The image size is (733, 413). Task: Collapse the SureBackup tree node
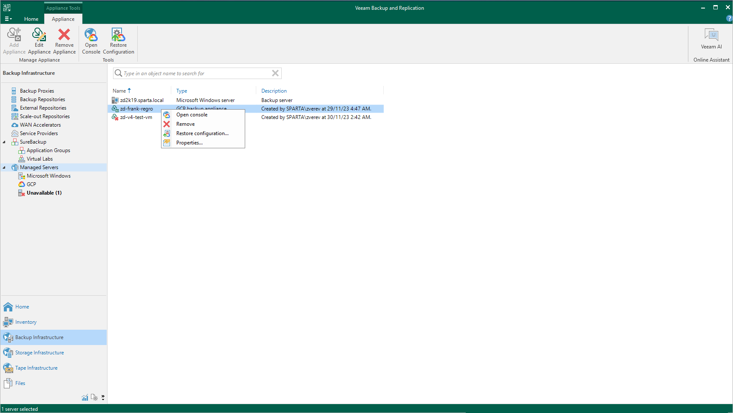[4, 142]
